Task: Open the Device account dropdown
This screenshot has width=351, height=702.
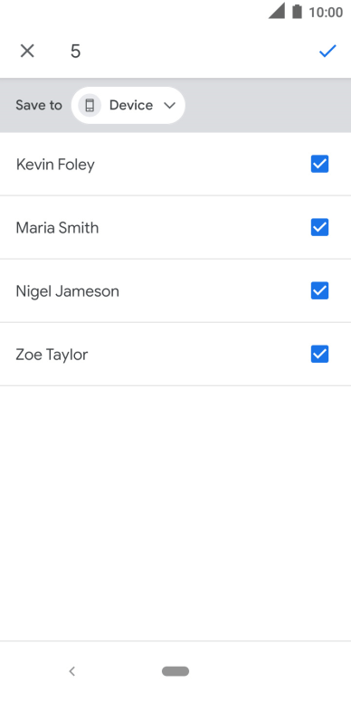Action: coord(128,105)
